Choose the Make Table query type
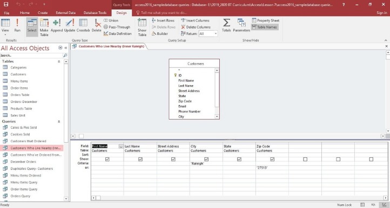The height and width of the screenshot is (208, 390). 44,27
